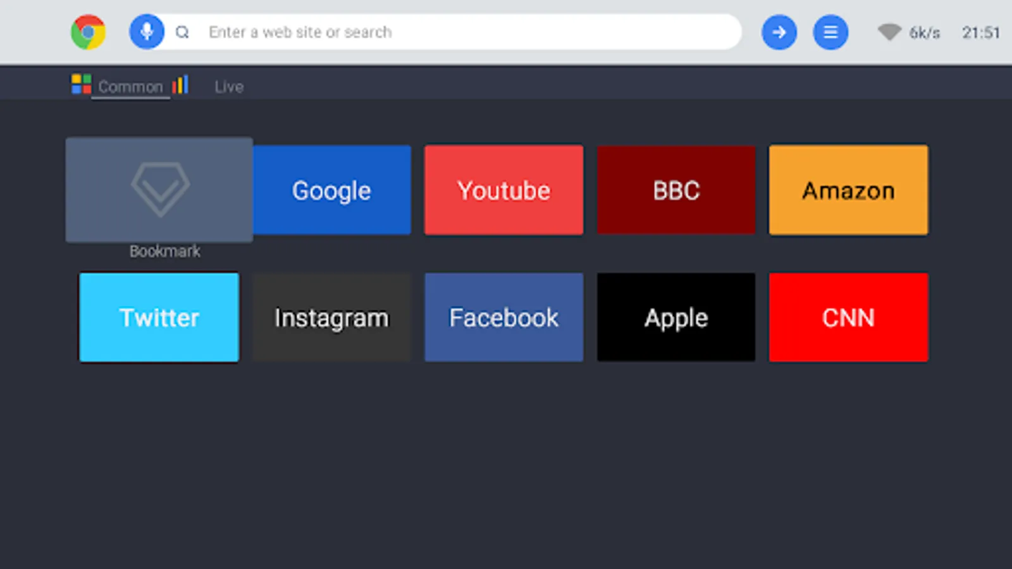Open the Bookmark tile

coord(159,190)
